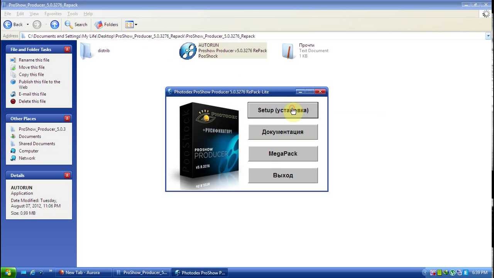Select the distrib folder icon
This screenshot has height=278, width=494.
pyautogui.click(x=87, y=51)
